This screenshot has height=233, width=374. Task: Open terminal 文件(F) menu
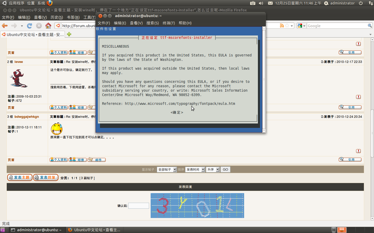[x=104, y=23]
